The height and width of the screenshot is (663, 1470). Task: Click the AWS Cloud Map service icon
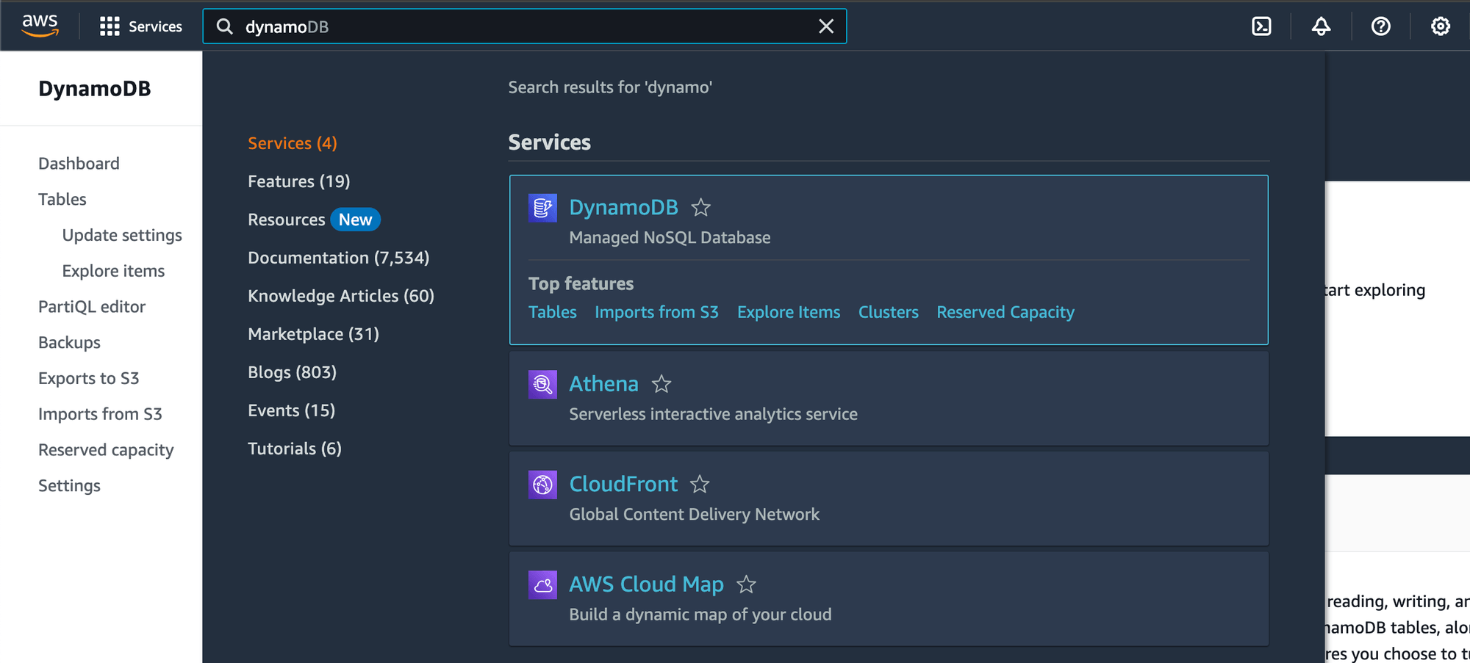(x=542, y=585)
